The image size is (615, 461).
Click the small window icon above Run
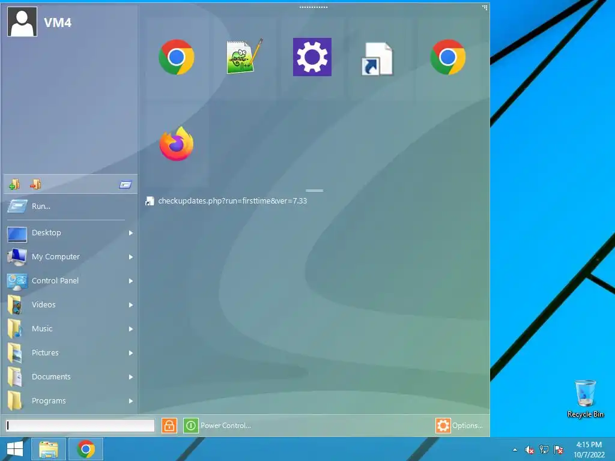(x=126, y=185)
